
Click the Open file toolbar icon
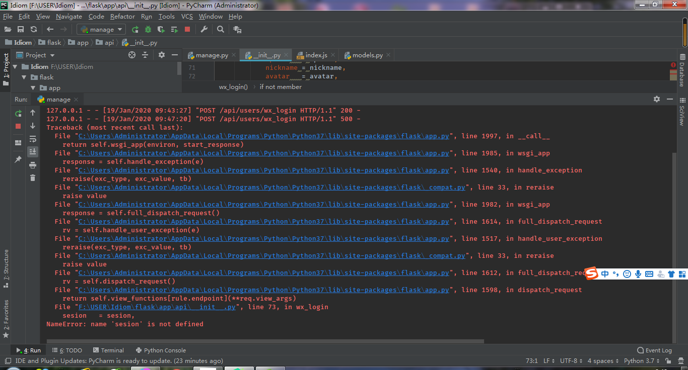coord(8,30)
